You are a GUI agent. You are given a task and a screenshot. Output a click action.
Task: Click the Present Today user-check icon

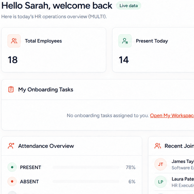click(125, 41)
